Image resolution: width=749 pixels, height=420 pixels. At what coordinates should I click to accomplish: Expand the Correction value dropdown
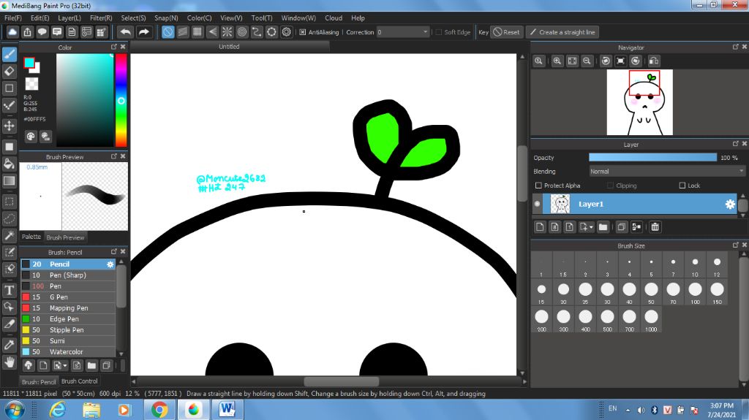pos(425,32)
